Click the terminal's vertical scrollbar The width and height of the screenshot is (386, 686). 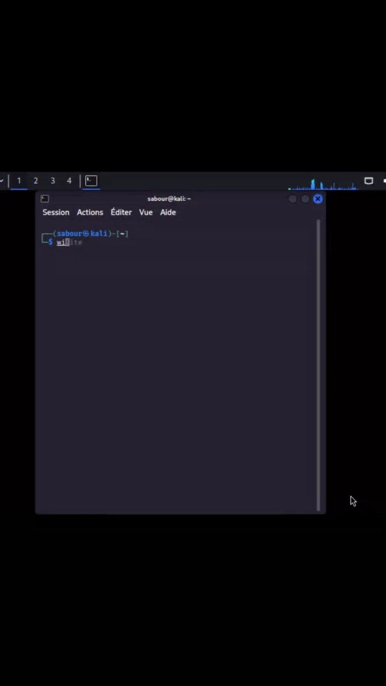coord(319,364)
